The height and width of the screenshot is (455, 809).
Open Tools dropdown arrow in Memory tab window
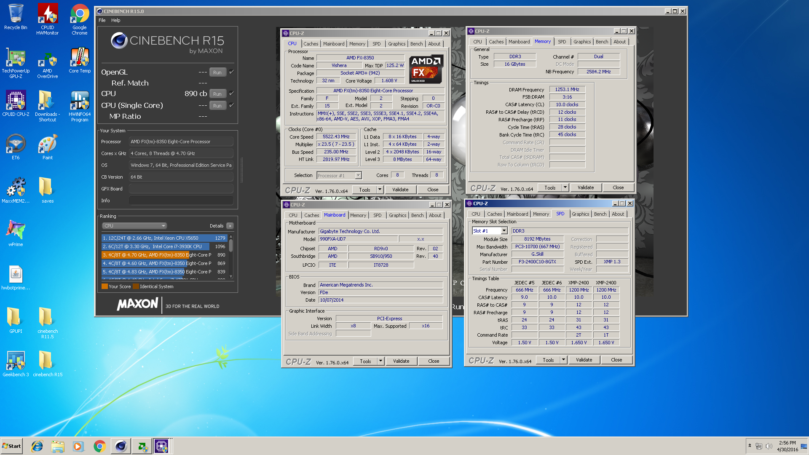coord(565,187)
